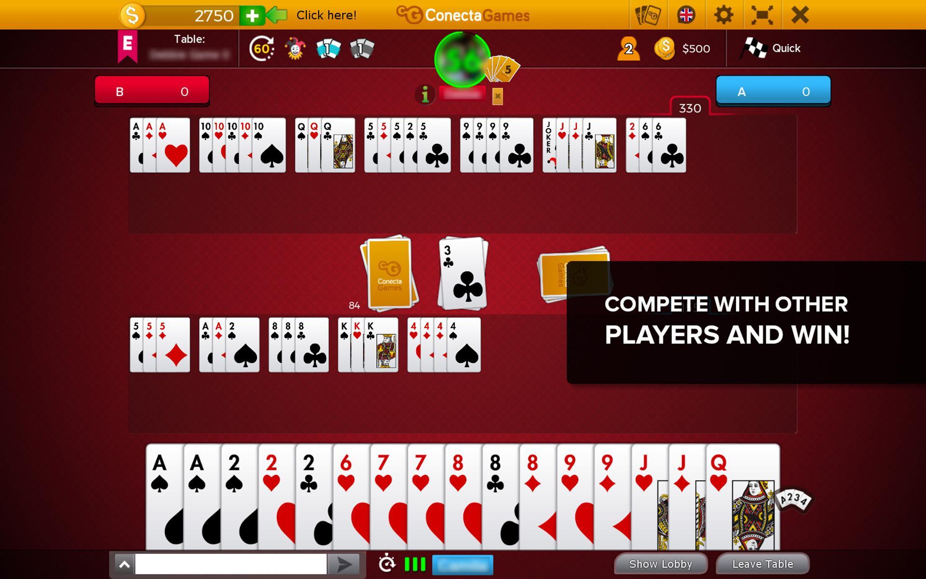The image size is (926, 579).
Task: Click the language/flag icon
Action: [x=685, y=14]
